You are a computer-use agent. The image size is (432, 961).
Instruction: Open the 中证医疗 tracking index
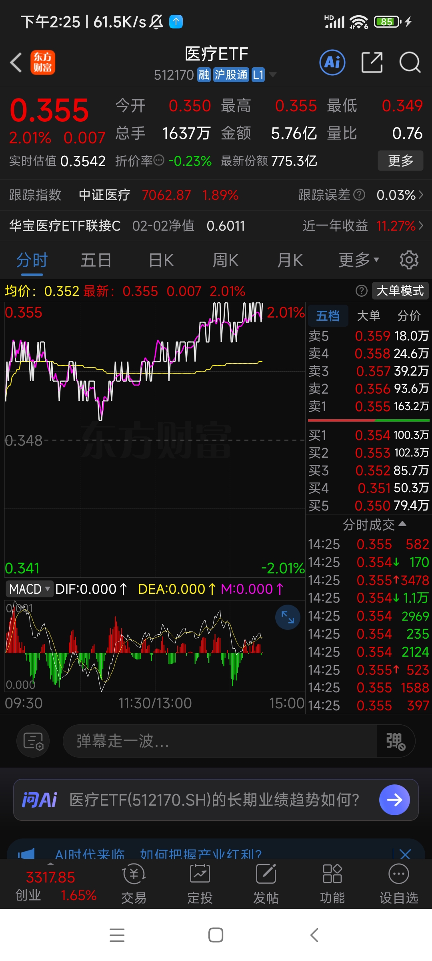104,195
